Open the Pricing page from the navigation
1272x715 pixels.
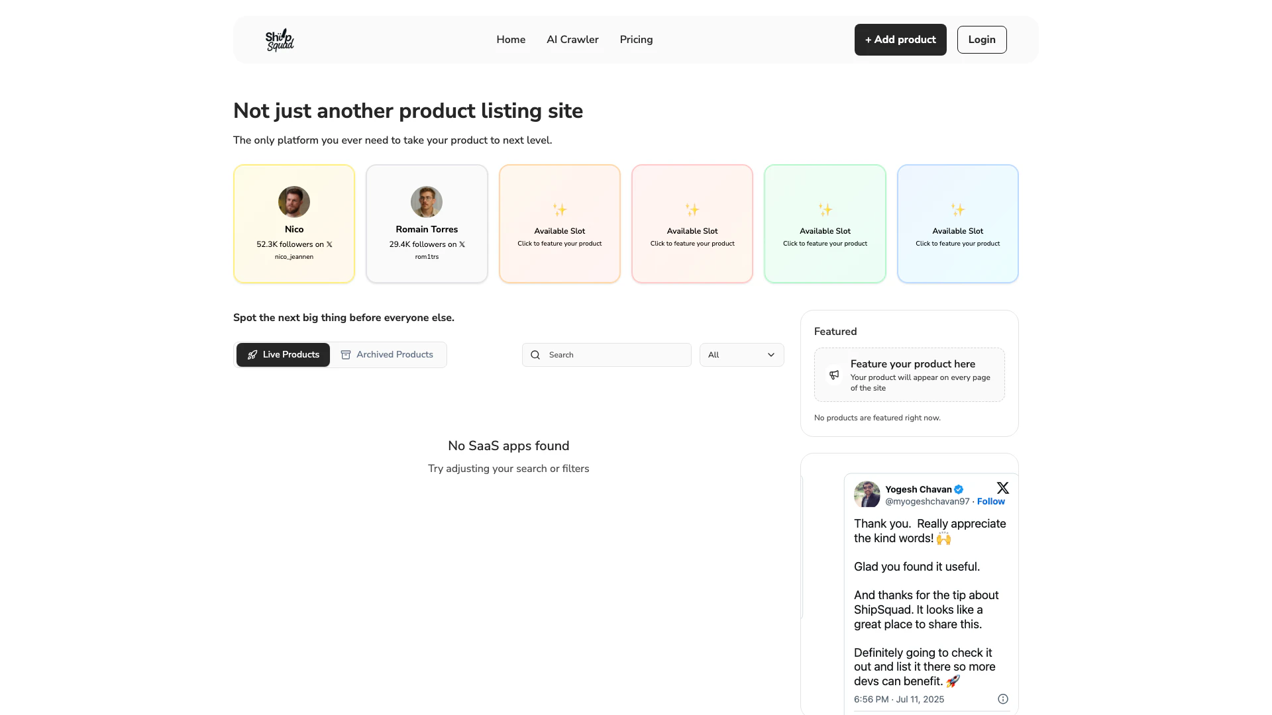click(x=636, y=40)
